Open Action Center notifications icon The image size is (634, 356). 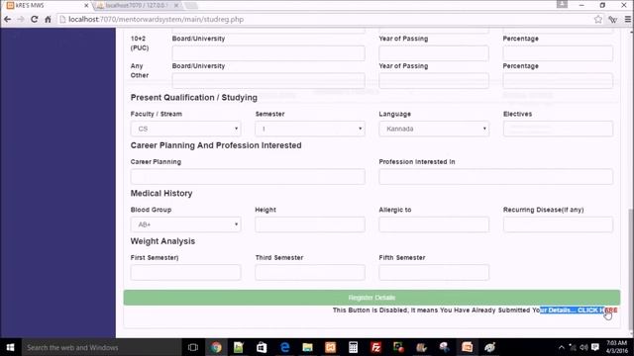click(594, 347)
